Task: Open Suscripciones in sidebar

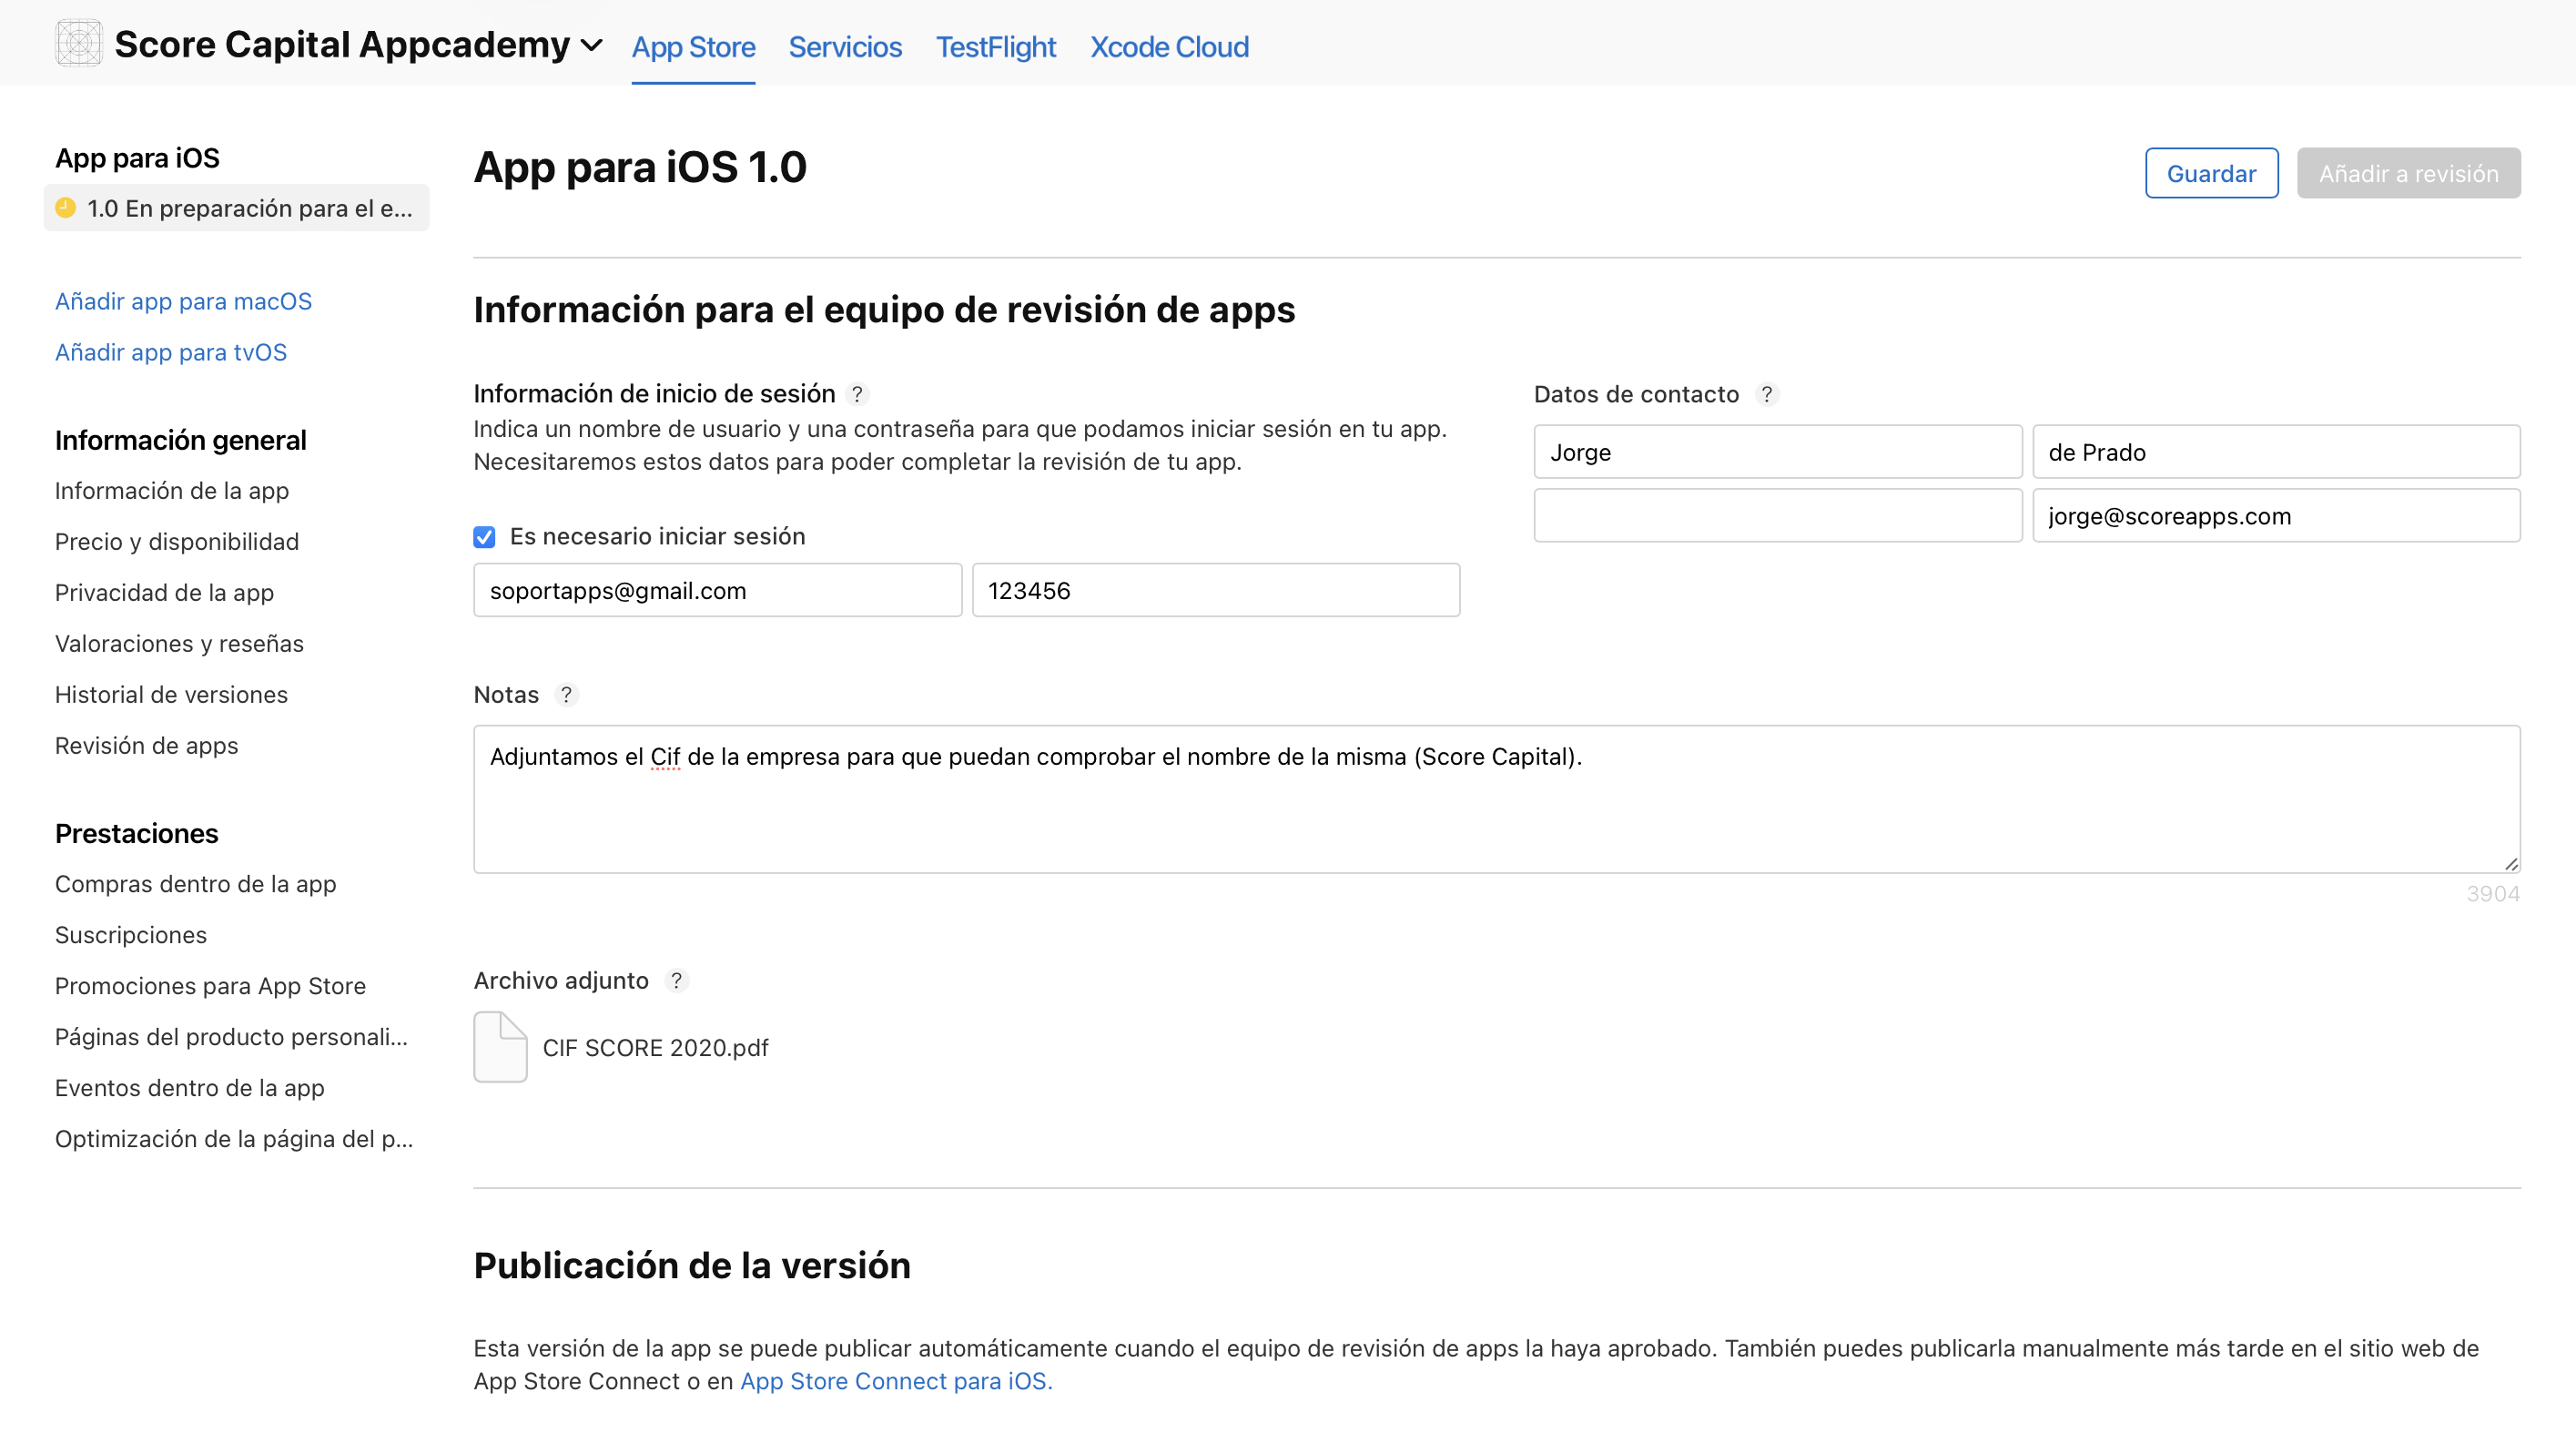Action: coord(131,935)
